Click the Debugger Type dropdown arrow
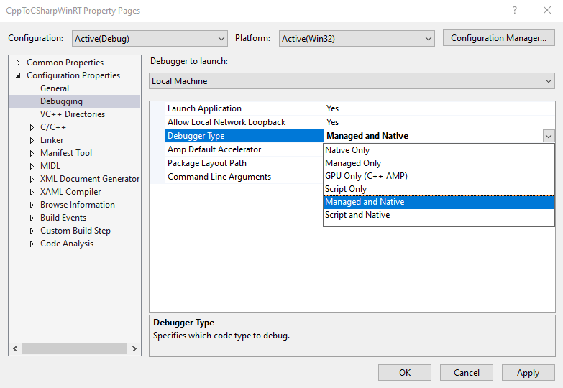 [549, 136]
